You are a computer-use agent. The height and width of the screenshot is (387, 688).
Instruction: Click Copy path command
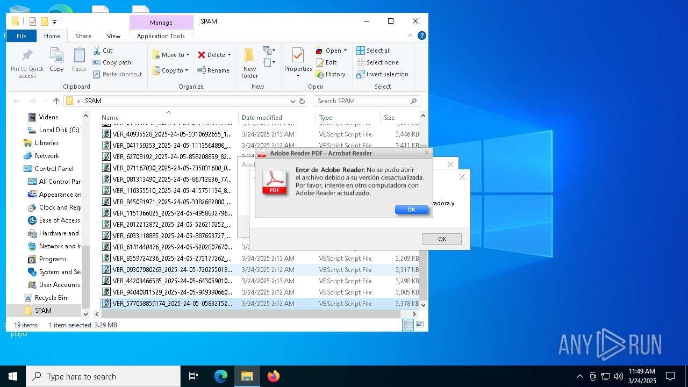click(x=112, y=62)
